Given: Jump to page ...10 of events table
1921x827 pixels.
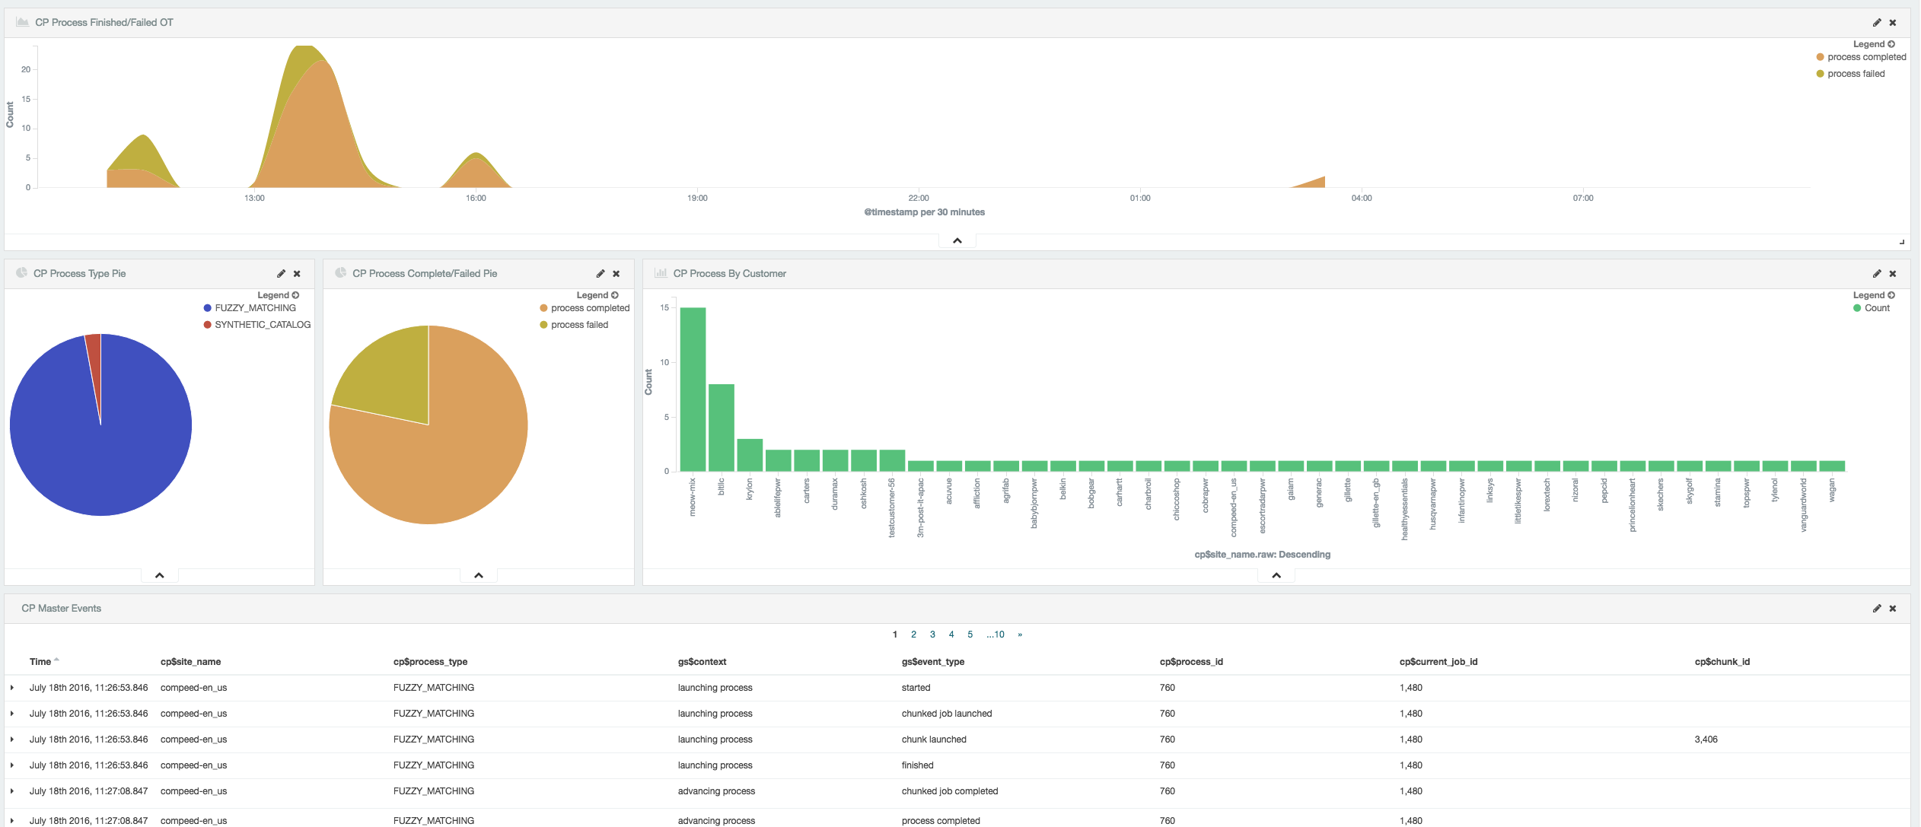Looking at the screenshot, I should (996, 635).
